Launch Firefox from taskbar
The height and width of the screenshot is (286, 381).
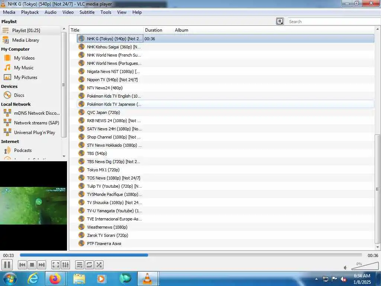55,279
